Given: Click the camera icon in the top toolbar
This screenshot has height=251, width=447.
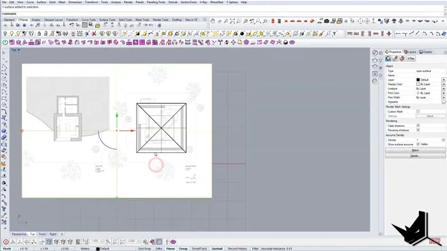Looking at the screenshot, I should click(x=327, y=21).
